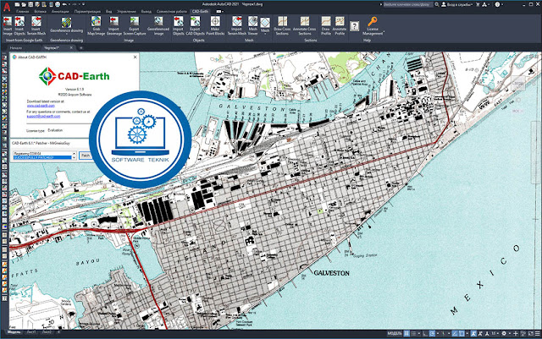Expand the Mesh dropdown button
The height and width of the screenshot is (339, 542).
pos(265,34)
